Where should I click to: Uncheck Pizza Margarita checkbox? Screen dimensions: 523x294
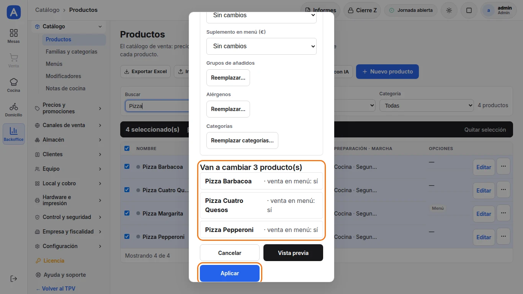pyautogui.click(x=127, y=213)
